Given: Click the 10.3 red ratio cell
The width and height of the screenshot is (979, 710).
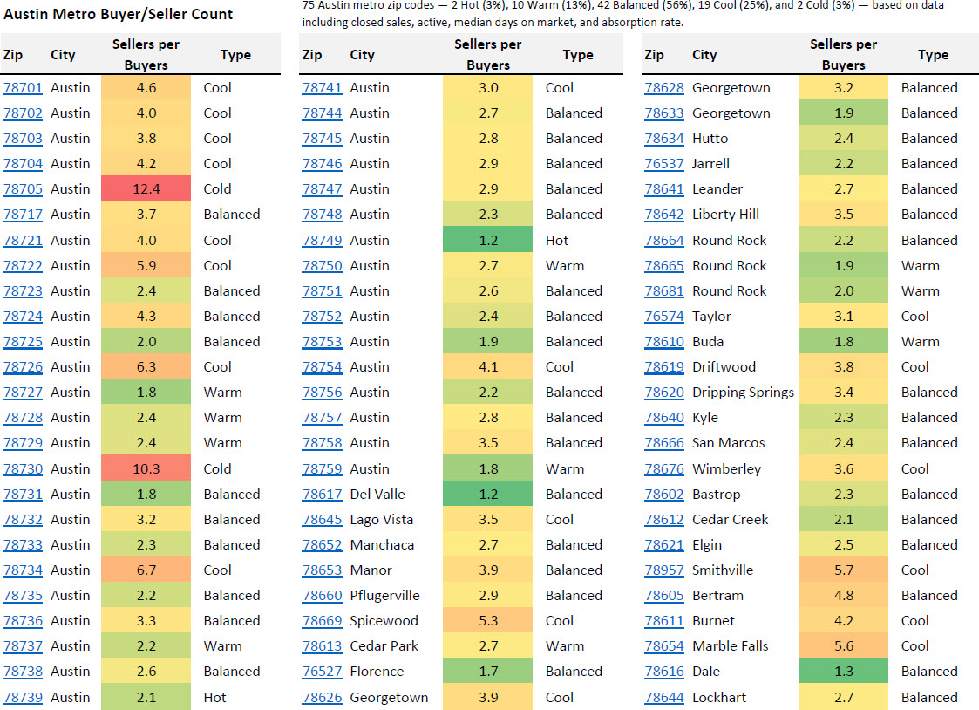Looking at the screenshot, I should (146, 468).
